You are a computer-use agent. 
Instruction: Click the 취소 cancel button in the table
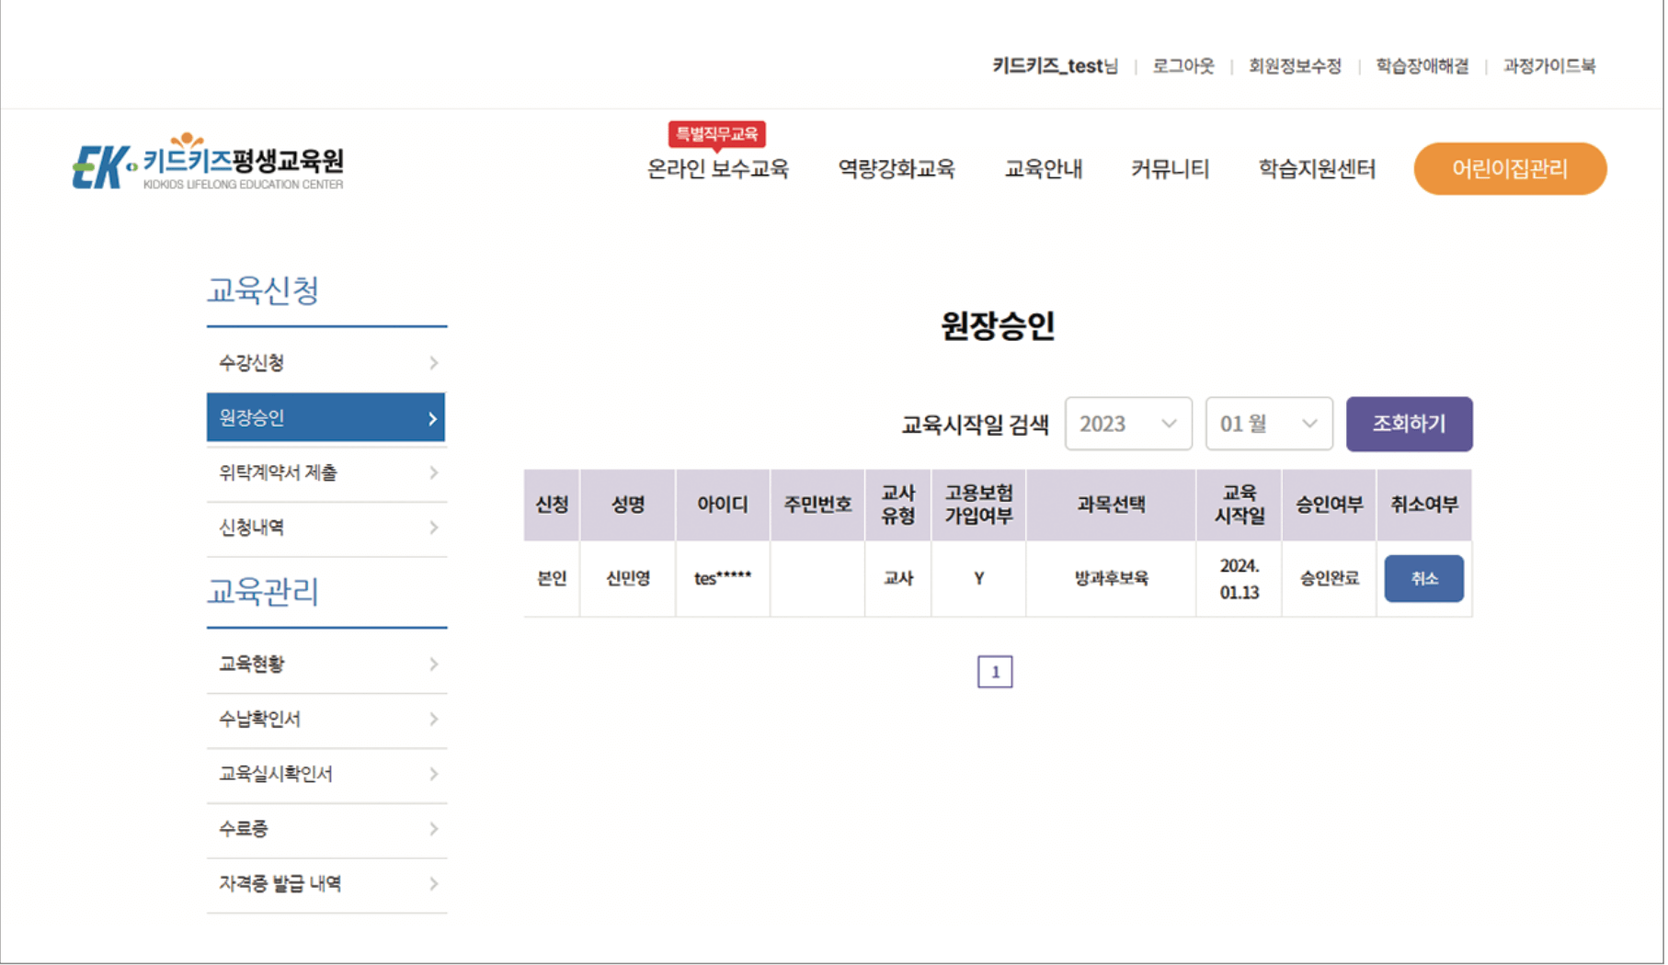tap(1423, 578)
